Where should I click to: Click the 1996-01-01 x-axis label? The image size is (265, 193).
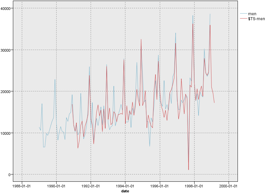pos(160,186)
